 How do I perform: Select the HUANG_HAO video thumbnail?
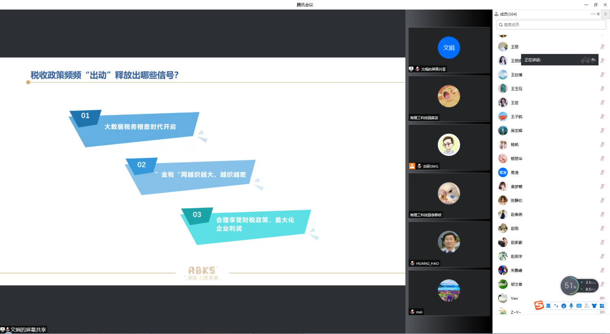tap(449, 244)
